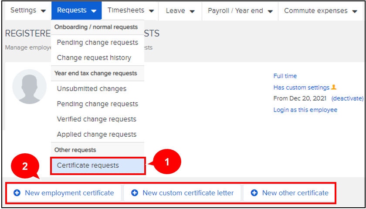Screen dimensions: 366x209
Task: Click plus icon on New employment certificate
Action: [x=17, y=193]
